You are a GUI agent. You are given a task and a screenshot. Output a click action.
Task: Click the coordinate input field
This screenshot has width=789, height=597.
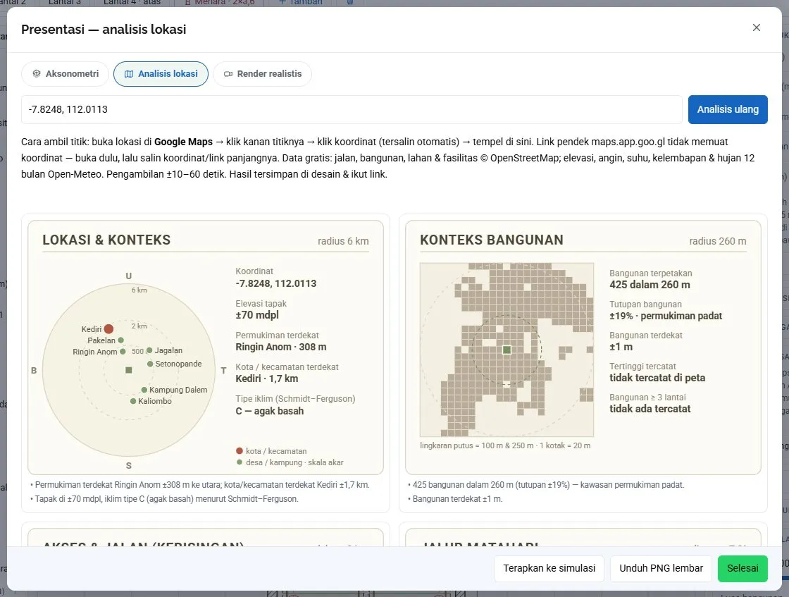352,109
